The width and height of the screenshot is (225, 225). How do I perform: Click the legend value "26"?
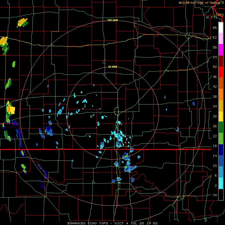215,126
